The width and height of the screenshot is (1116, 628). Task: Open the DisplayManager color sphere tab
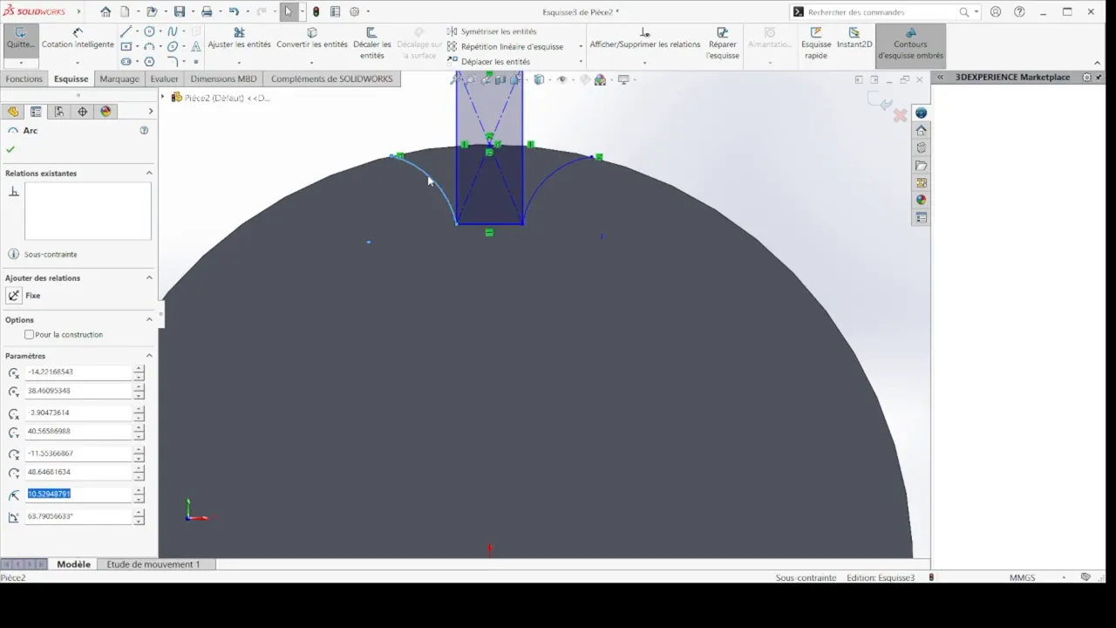pos(106,112)
